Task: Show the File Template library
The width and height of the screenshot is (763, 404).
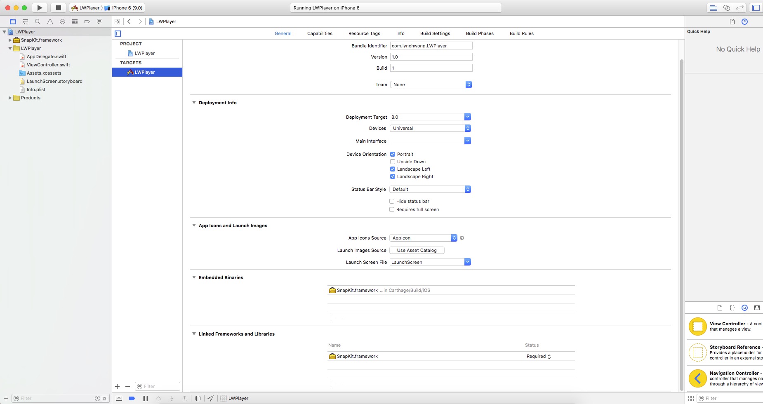Action: coord(720,308)
